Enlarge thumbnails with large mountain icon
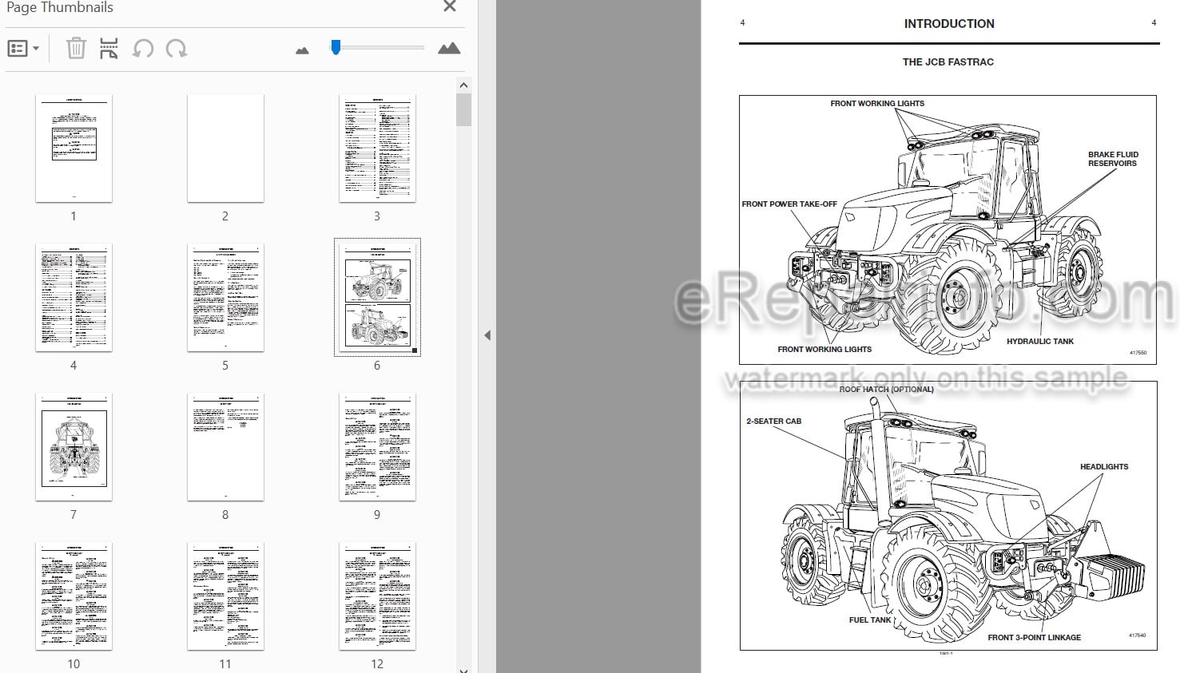 [449, 49]
